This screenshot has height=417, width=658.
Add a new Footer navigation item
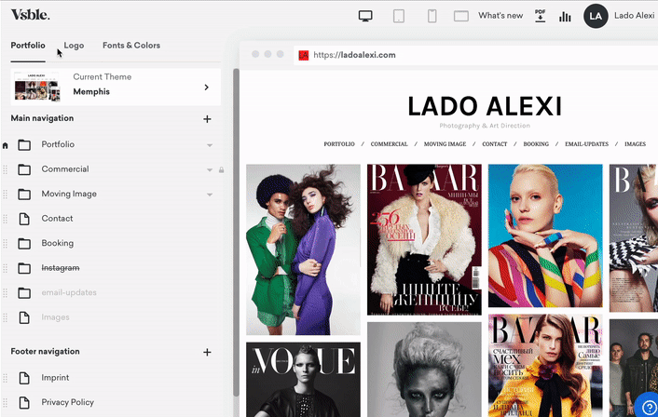coord(207,353)
